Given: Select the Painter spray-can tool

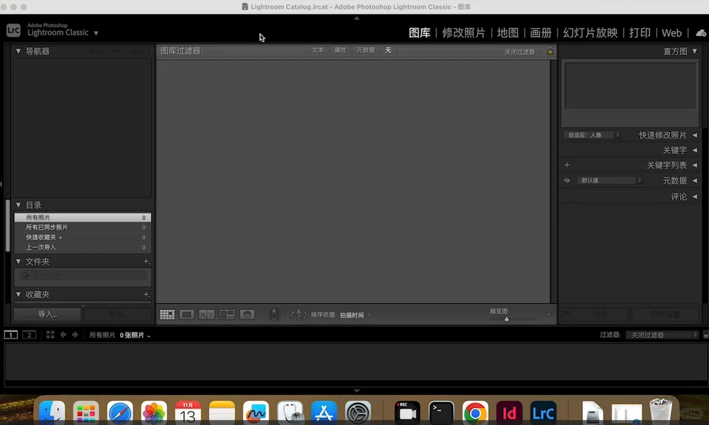Looking at the screenshot, I should point(274,314).
